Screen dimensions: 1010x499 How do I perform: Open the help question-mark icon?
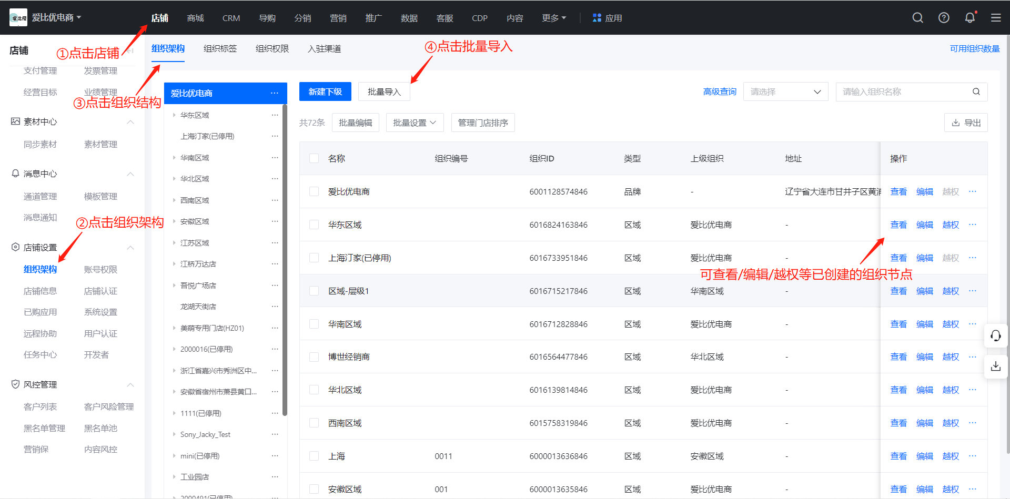pos(944,18)
